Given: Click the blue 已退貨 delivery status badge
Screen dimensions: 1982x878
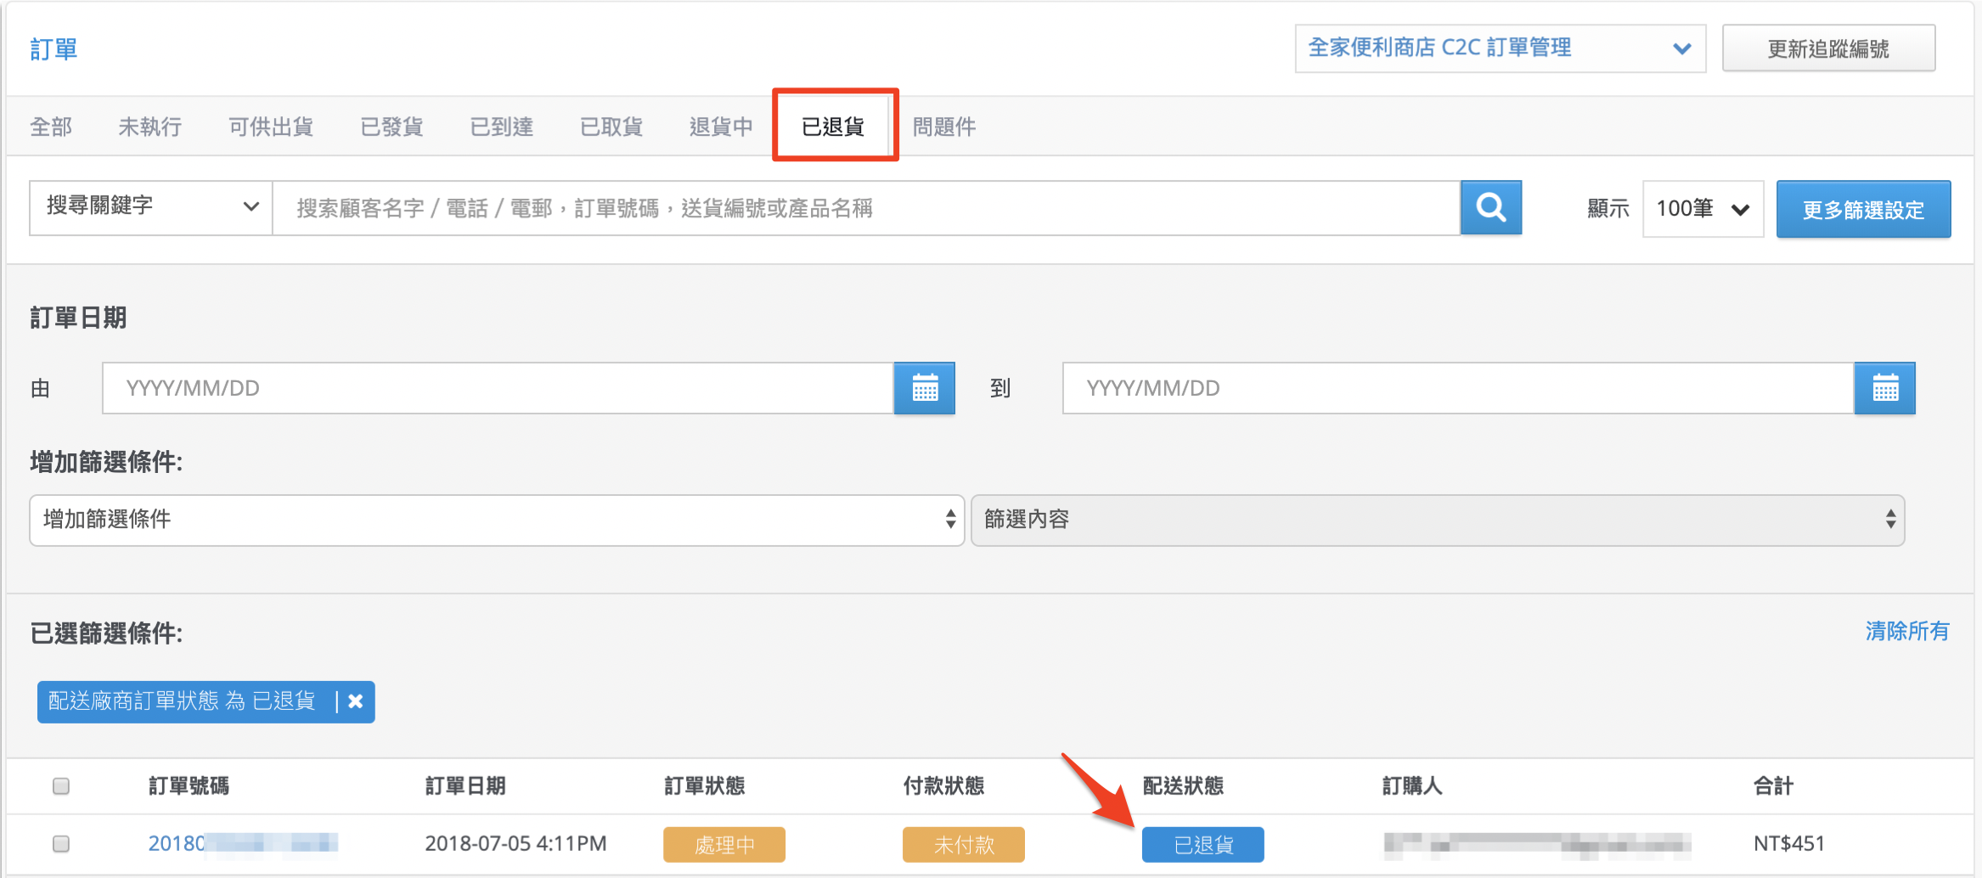Looking at the screenshot, I should tap(1203, 844).
